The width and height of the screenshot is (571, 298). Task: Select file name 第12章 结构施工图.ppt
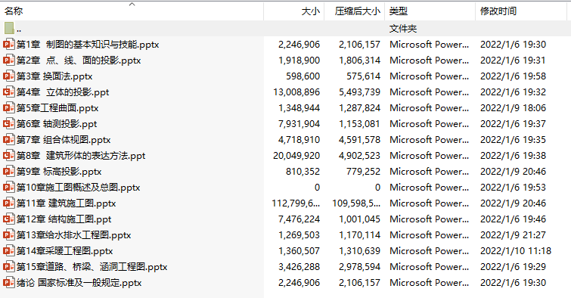64,219
